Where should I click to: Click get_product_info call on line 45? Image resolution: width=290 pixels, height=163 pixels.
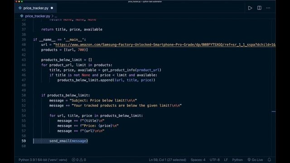(131, 70)
